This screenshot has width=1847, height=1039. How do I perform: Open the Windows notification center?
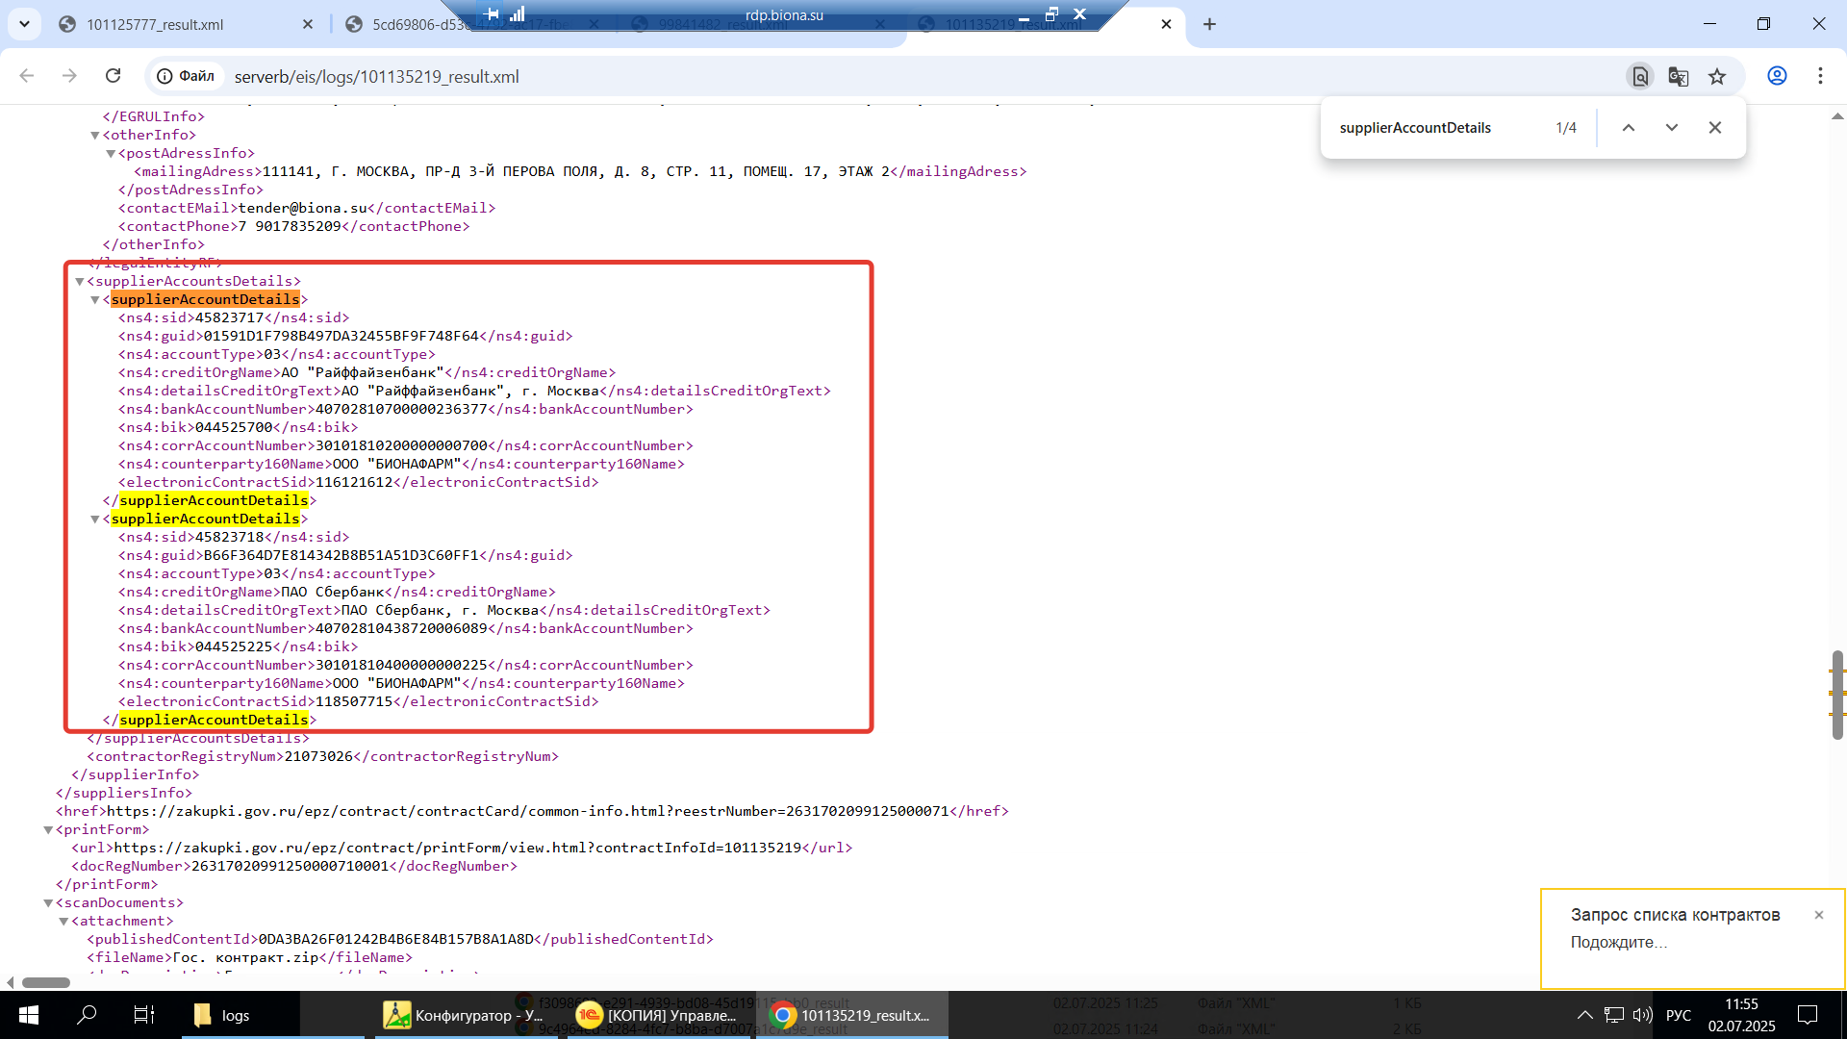click(x=1808, y=1015)
